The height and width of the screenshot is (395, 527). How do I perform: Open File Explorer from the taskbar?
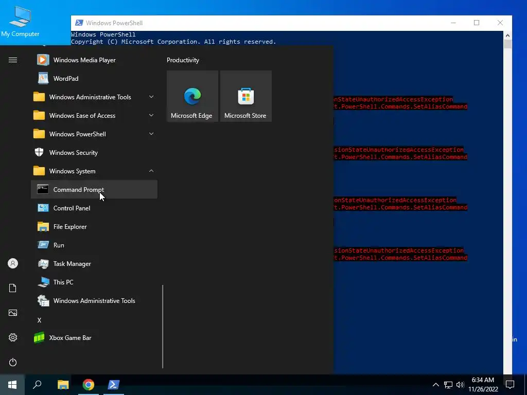click(63, 385)
